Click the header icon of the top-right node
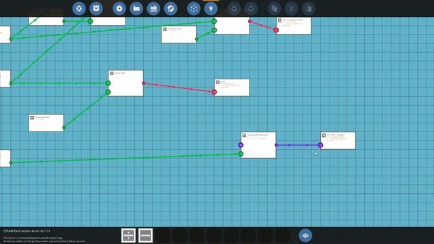The height and width of the screenshot is (244, 434). 279,20
